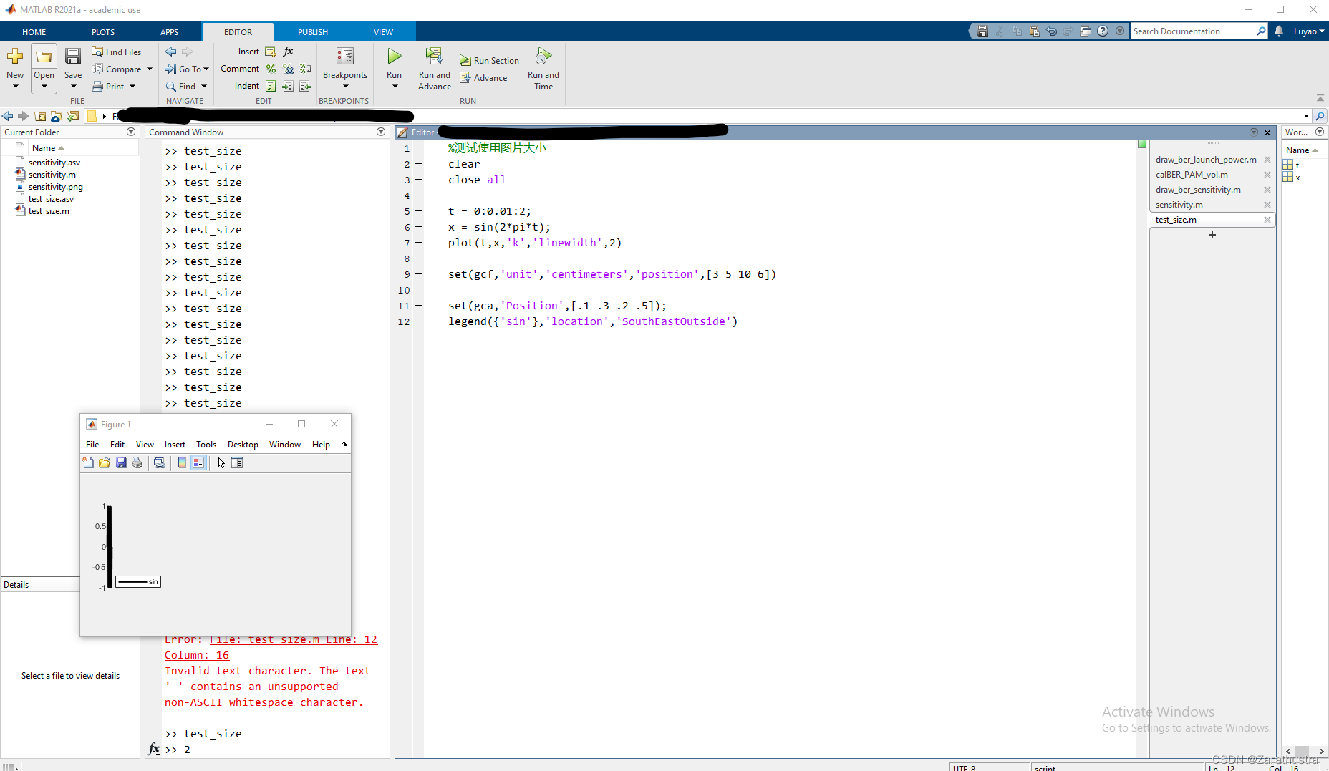Image resolution: width=1329 pixels, height=771 pixels.
Task: Select the sensitivity.m editor document tab
Action: [1179, 205]
